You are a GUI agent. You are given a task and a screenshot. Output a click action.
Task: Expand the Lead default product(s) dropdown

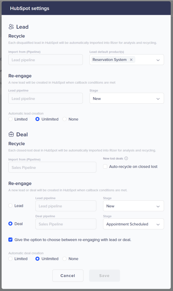(158, 60)
